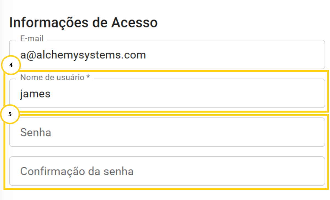This screenshot has width=330, height=200.
Task: Click the numbered step 5 marker
Action: [x=10, y=114]
